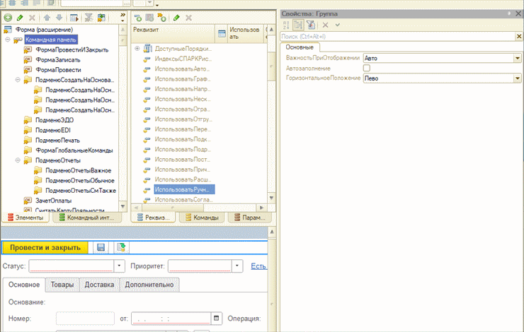Open the Дополнительно tab in form preview
524x332 pixels.
149,285
